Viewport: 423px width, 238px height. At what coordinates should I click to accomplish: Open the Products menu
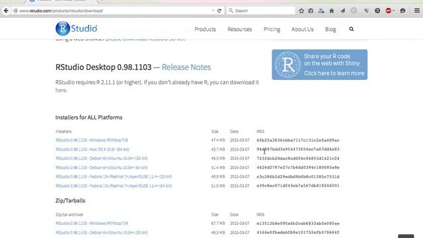(x=205, y=29)
